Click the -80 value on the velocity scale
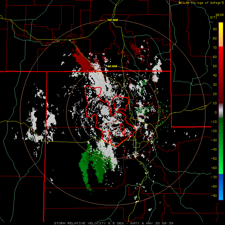Image resolution: width=225 pixels, height=225 pixels. (x=214, y=186)
